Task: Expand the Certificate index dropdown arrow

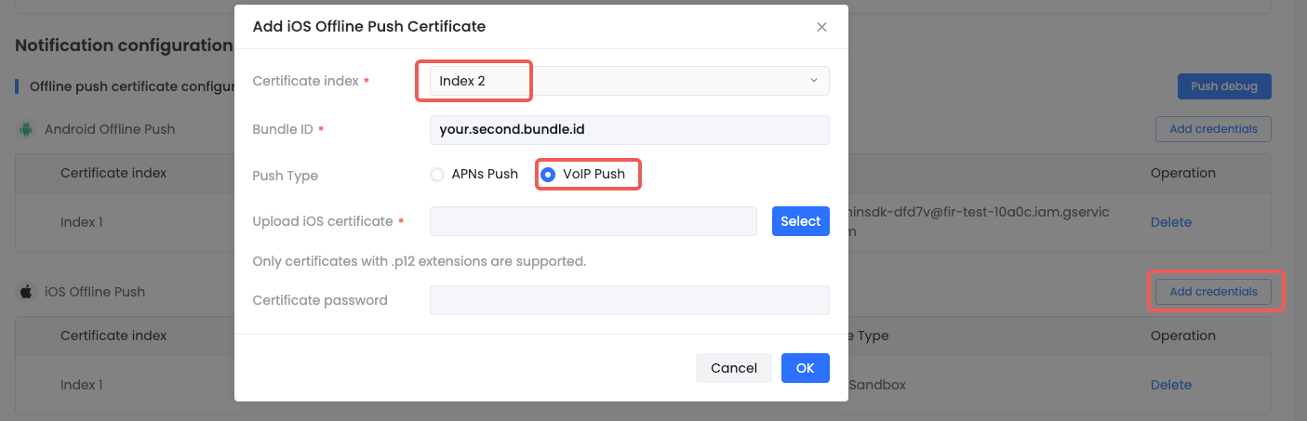Action: pyautogui.click(x=814, y=81)
